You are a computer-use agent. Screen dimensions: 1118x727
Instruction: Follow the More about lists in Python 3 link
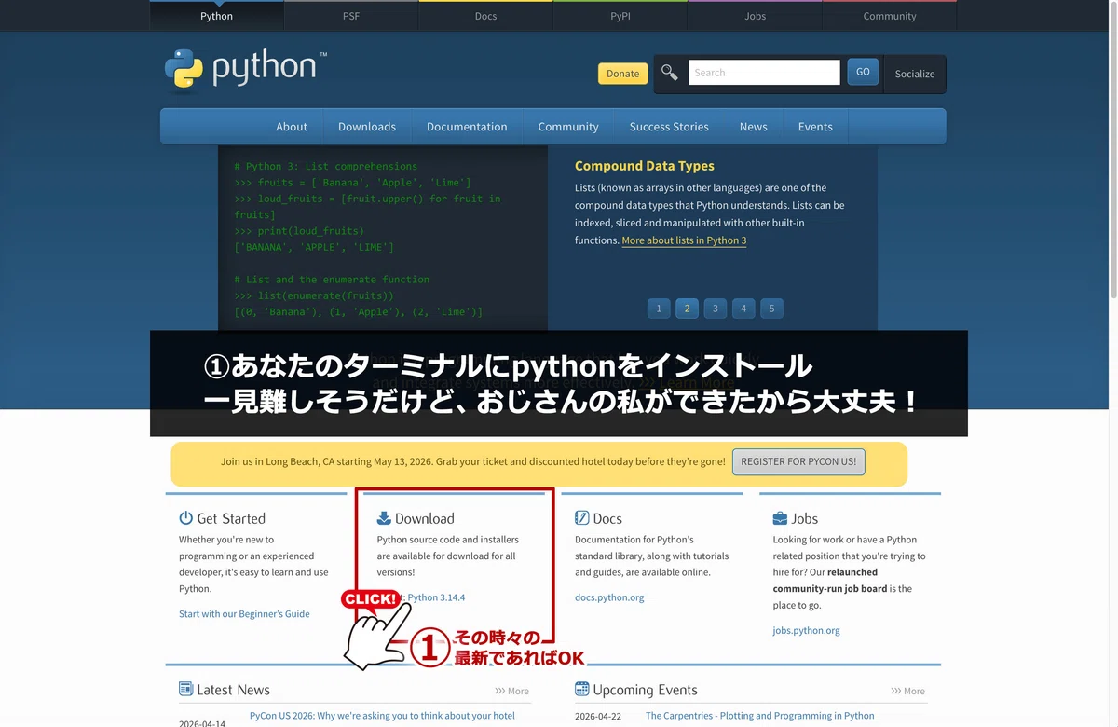684,240
